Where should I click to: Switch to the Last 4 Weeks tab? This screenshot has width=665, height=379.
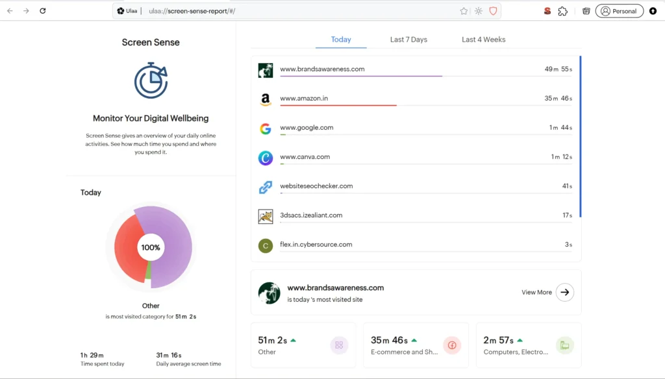pyautogui.click(x=483, y=40)
